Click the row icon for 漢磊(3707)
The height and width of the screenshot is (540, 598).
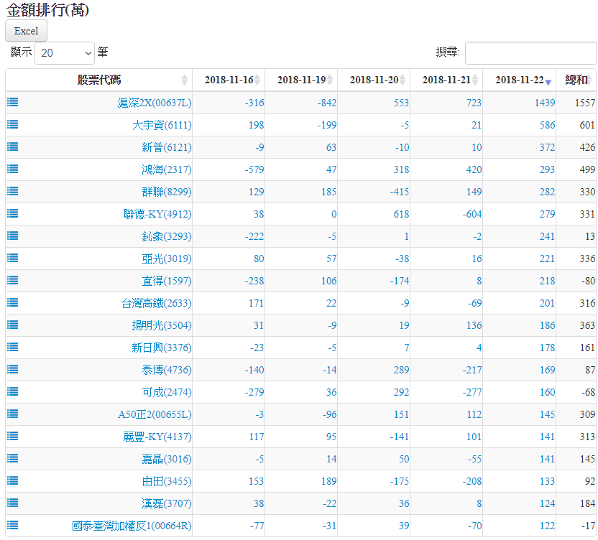click(x=12, y=503)
